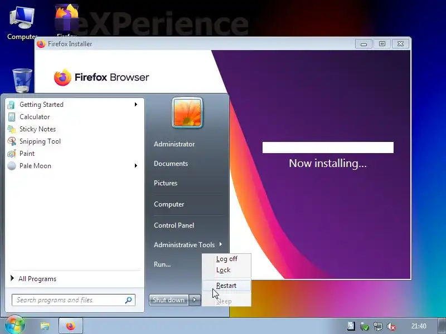The image size is (446, 334).
Task: Click the 'Now installing...' text
Action: pyautogui.click(x=328, y=163)
